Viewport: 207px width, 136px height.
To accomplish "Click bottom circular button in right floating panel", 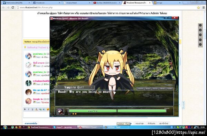I will (200, 44).
